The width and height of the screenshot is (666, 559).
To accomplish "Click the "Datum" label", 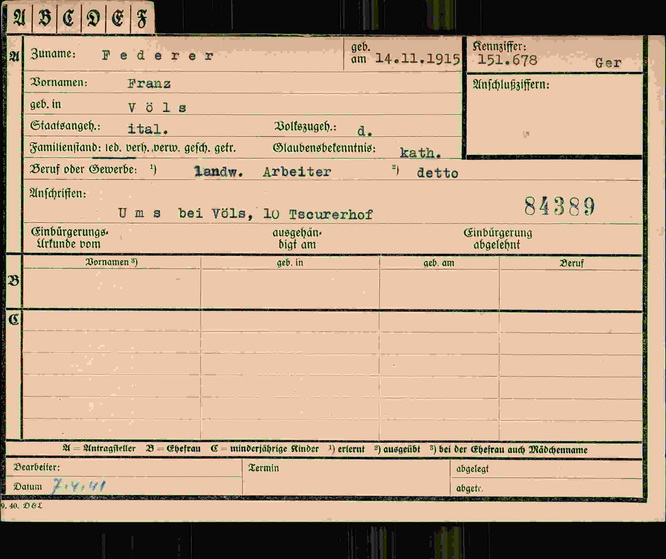I will point(28,486).
